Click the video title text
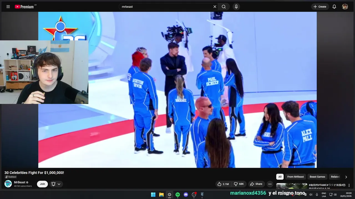The height and width of the screenshot is (199, 355). coord(34,172)
